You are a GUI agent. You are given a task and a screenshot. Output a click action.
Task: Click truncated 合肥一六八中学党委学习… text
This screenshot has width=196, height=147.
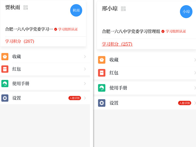[29, 29]
